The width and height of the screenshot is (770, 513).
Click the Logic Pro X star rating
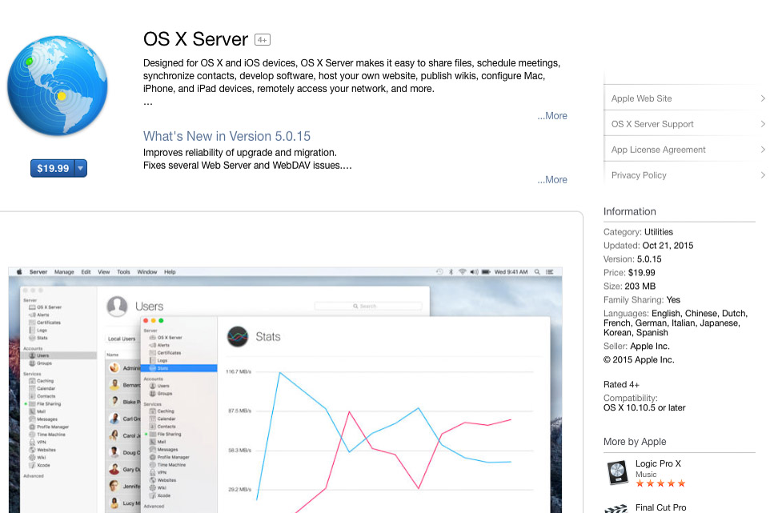(660, 483)
